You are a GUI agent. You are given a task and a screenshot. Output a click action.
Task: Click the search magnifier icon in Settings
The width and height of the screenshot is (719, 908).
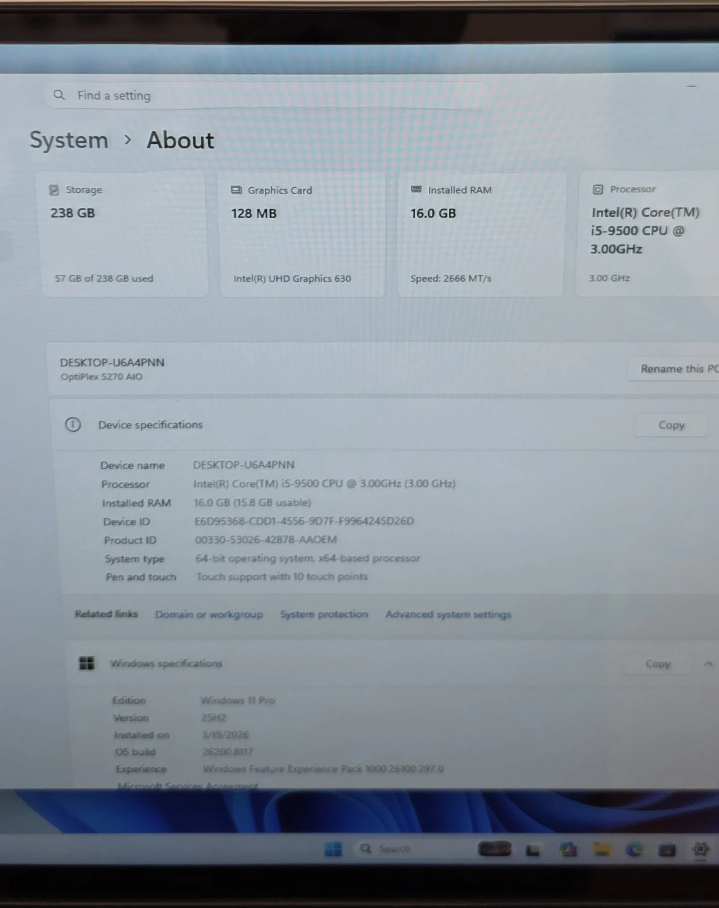59,95
